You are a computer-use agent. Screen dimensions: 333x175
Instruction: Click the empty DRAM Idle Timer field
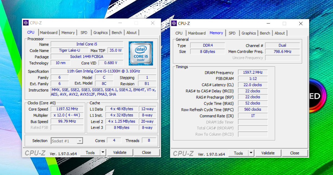[253, 122]
